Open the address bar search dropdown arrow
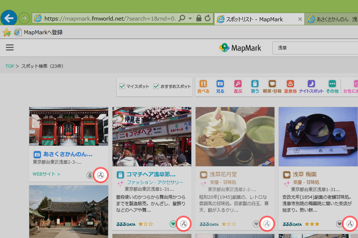 [190, 18]
